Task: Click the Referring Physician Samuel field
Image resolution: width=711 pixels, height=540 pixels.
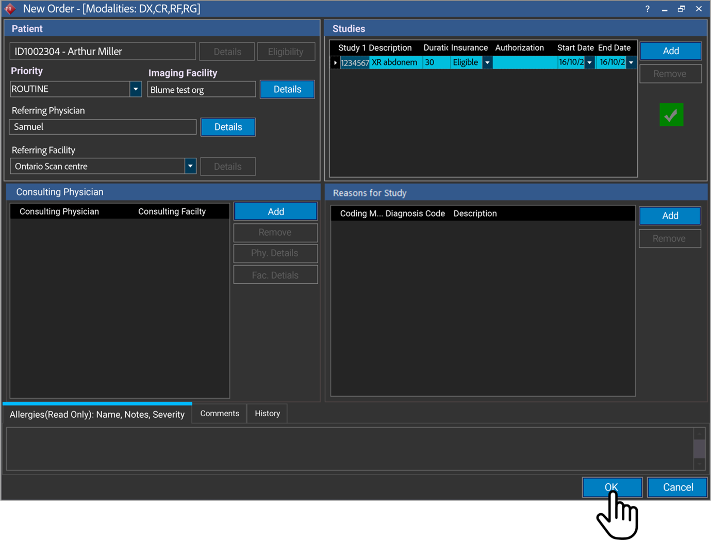Action: point(103,127)
